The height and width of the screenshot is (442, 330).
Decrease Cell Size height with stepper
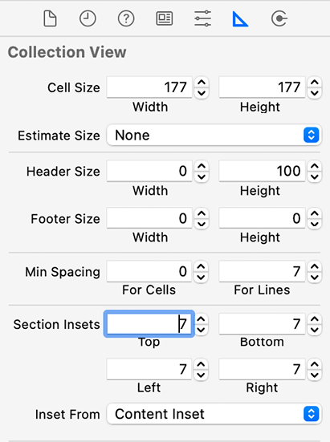(315, 93)
